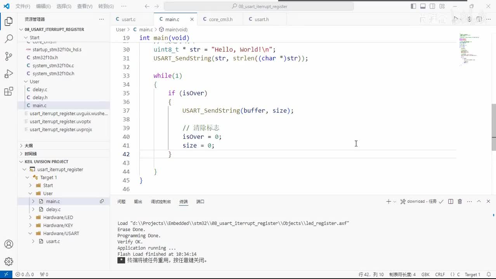The width and height of the screenshot is (496, 279).
Task: Go forward with the navigation arrow
Action: click(x=157, y=6)
